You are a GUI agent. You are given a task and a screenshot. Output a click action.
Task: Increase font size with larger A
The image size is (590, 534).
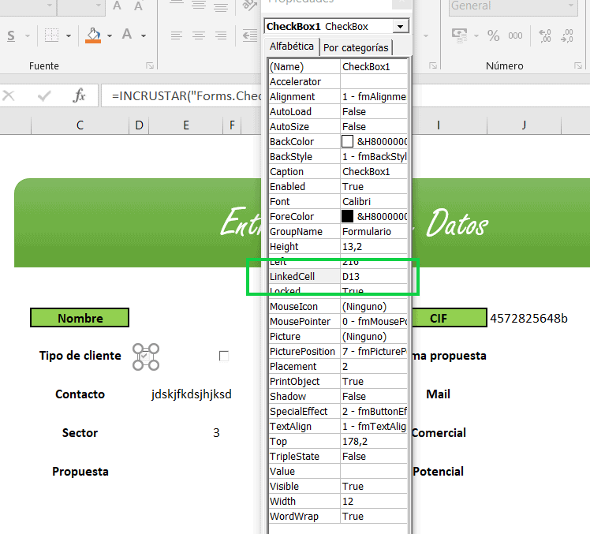[x=117, y=6]
